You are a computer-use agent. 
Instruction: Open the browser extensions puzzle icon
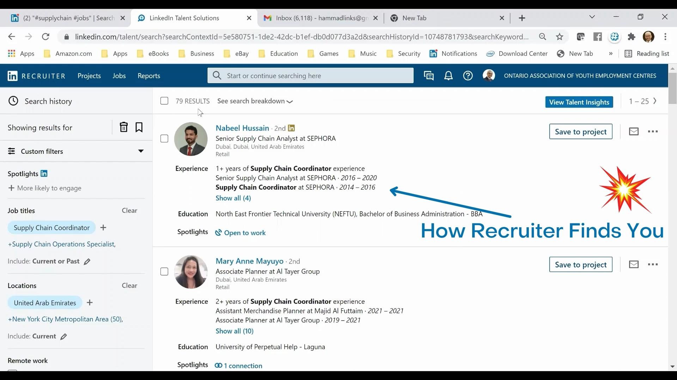[x=632, y=37]
